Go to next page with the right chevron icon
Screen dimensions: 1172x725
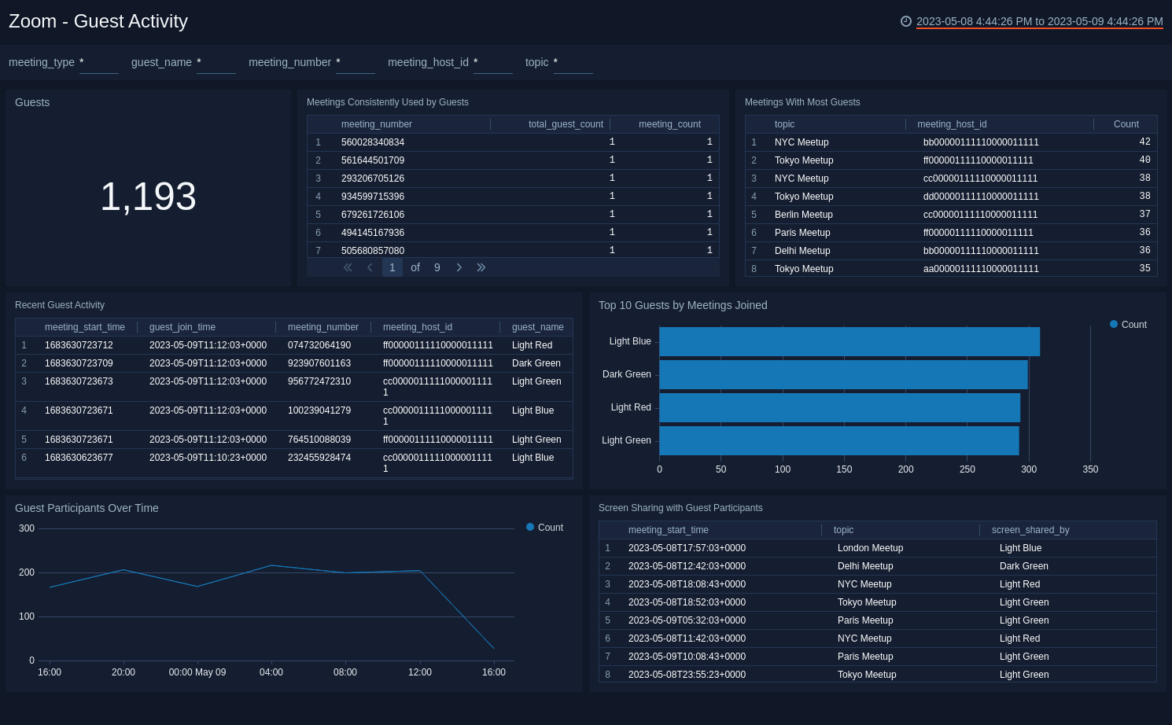459,267
